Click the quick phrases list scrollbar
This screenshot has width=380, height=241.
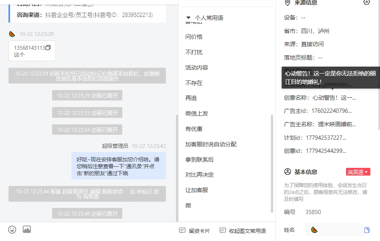[x=272, y=164]
